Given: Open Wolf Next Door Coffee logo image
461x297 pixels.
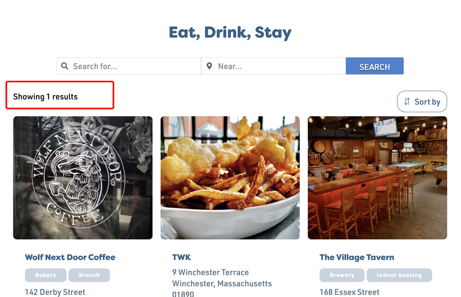Looking at the screenshot, I should point(83,177).
